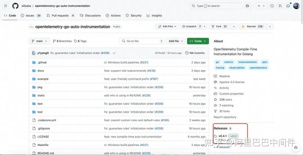Open the test folder icon
This screenshot has height=155, width=303.
(x=34, y=104)
